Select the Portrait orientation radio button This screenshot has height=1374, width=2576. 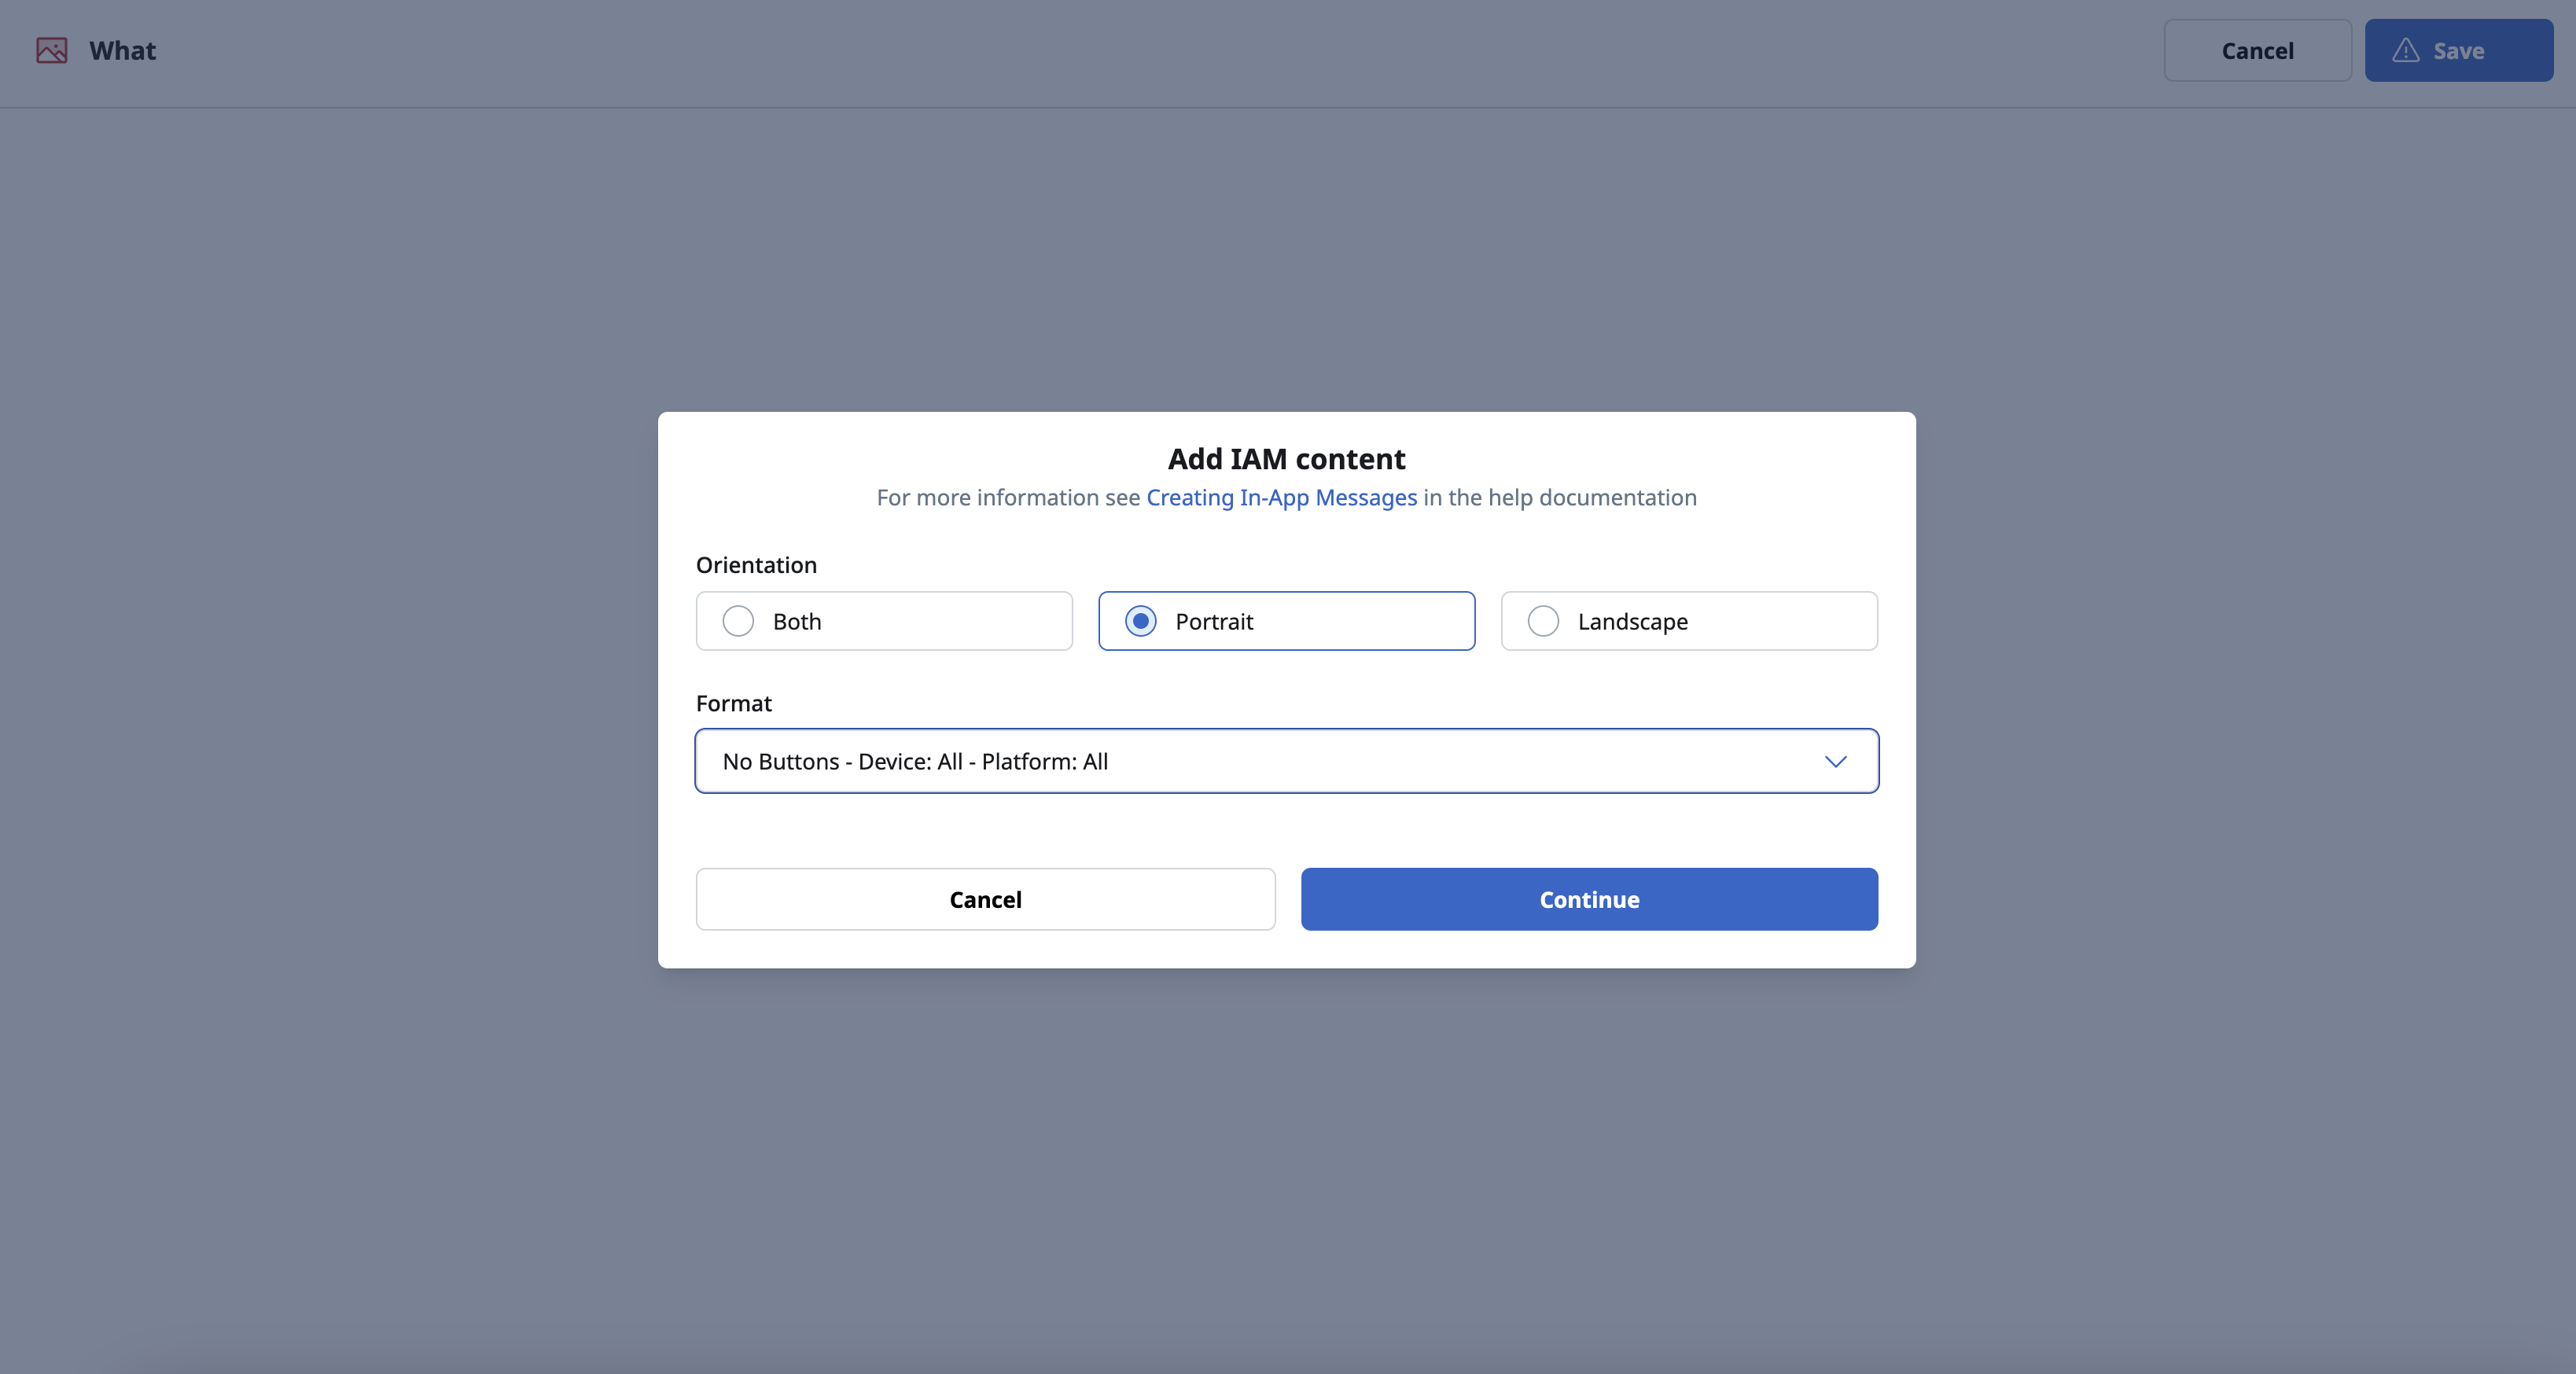1140,621
